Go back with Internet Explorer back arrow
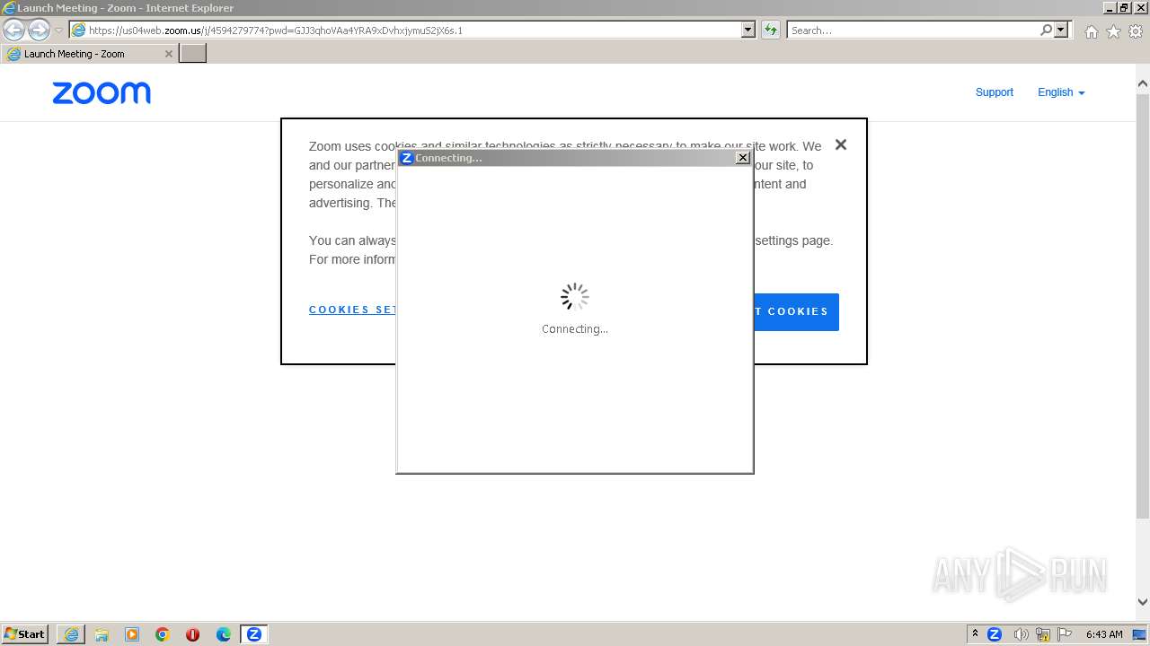The height and width of the screenshot is (646, 1150). pos(14,31)
